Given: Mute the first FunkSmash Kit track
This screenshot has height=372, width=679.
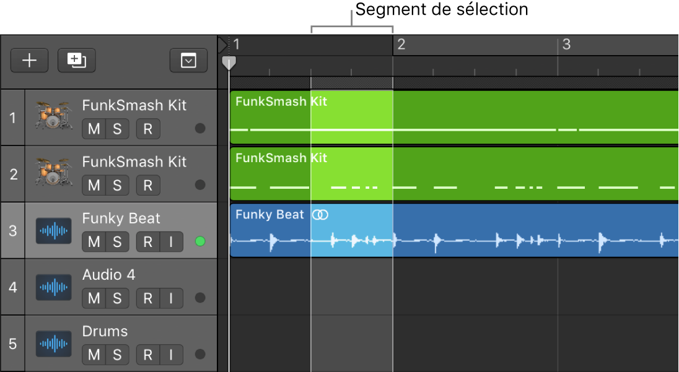Looking at the screenshot, I should (94, 129).
